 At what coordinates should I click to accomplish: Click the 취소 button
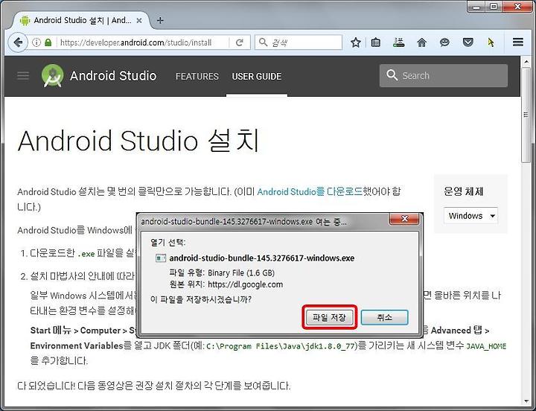(385, 317)
